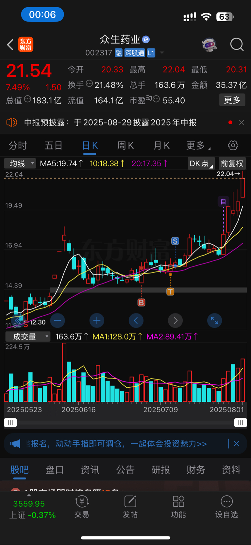Tap the 总值 info circle icon
Screen dimensions: 251x545
point(27,99)
